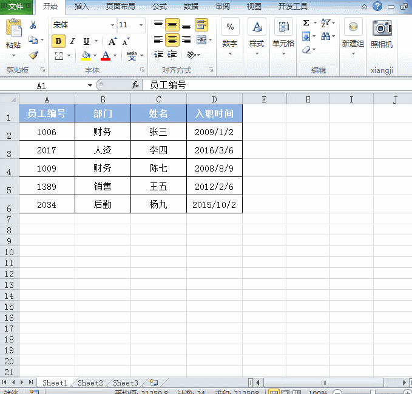The image size is (412, 394).
Task: Toggle Bold formatting
Action: 58,41
